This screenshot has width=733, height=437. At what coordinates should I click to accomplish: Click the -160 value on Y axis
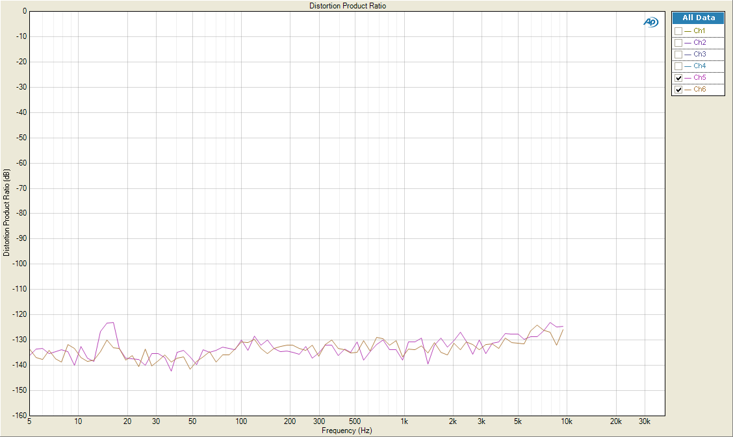[x=19, y=415]
